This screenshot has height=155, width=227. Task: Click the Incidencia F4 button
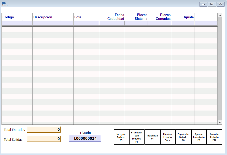tap(152, 137)
